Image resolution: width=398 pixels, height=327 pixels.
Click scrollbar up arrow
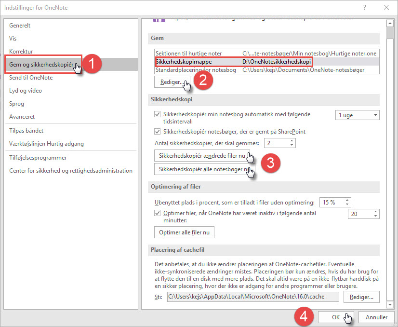tap(390, 24)
